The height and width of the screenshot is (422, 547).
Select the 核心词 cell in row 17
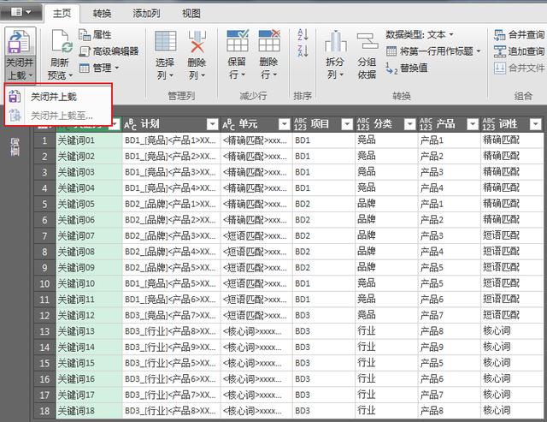512,395
